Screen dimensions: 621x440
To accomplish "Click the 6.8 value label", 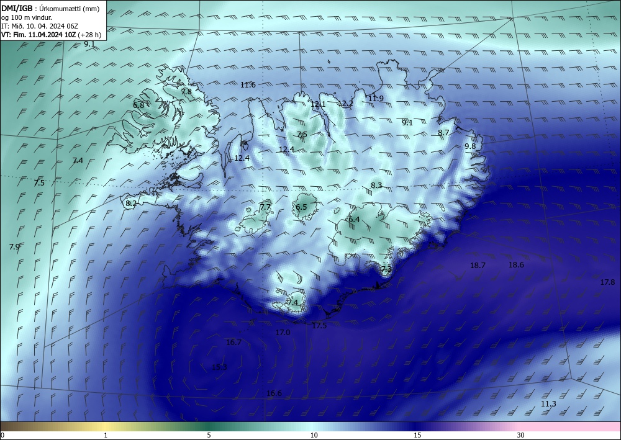I will (x=138, y=106).
